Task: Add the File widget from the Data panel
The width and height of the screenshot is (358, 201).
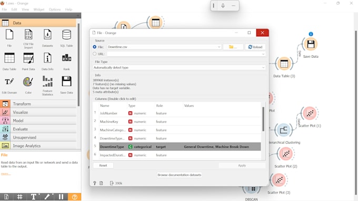Action: pos(9,38)
